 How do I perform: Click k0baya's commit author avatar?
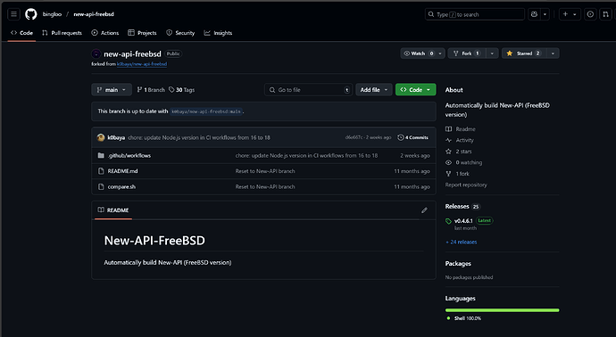[101, 137]
